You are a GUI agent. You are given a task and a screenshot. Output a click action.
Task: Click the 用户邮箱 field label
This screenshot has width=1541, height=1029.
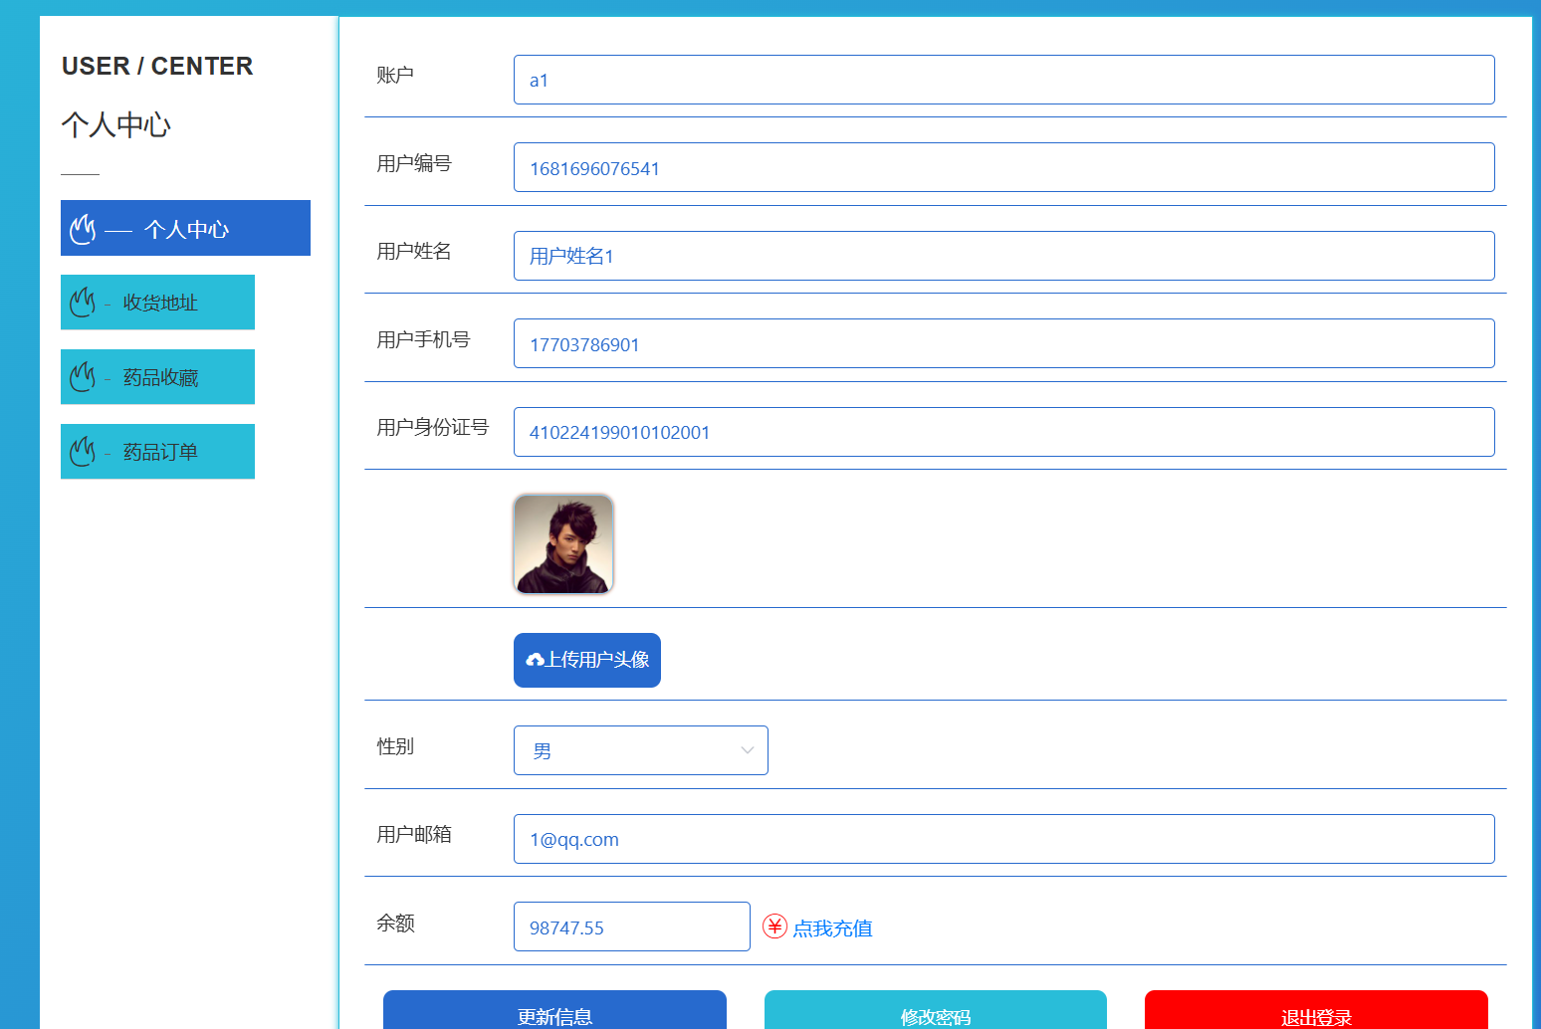coord(414,834)
